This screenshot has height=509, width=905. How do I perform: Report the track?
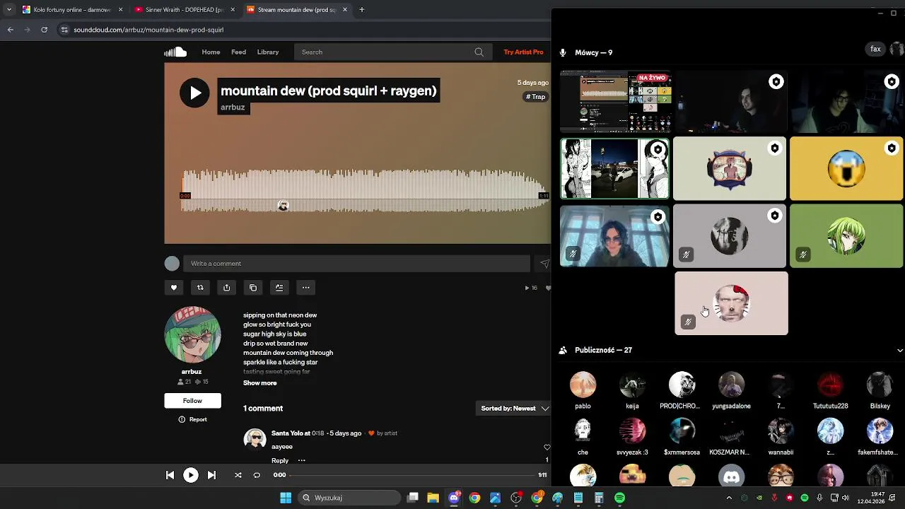[192, 419]
